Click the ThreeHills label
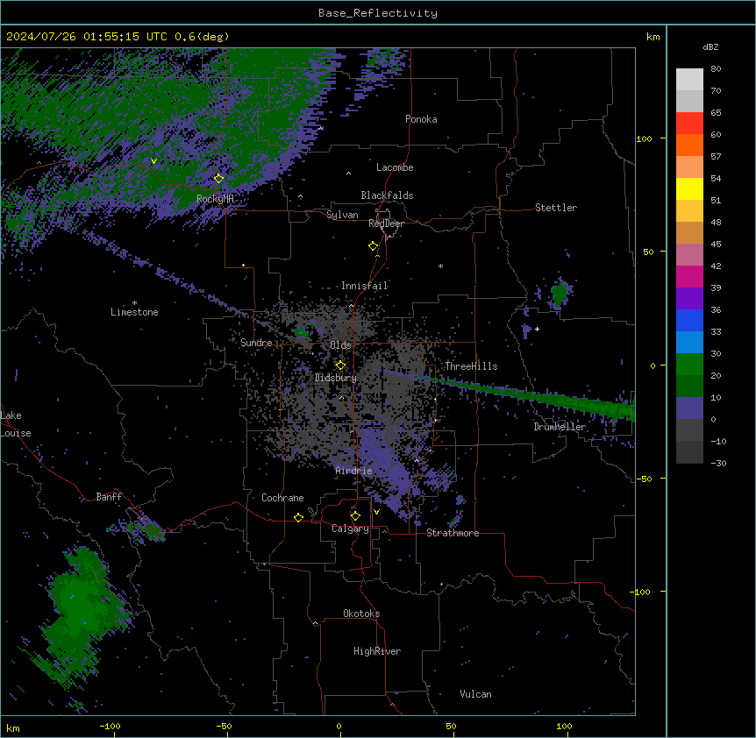 pos(471,366)
